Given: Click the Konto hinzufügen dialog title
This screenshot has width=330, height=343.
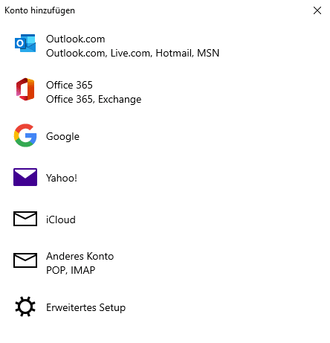Looking at the screenshot, I should (x=39, y=10).
